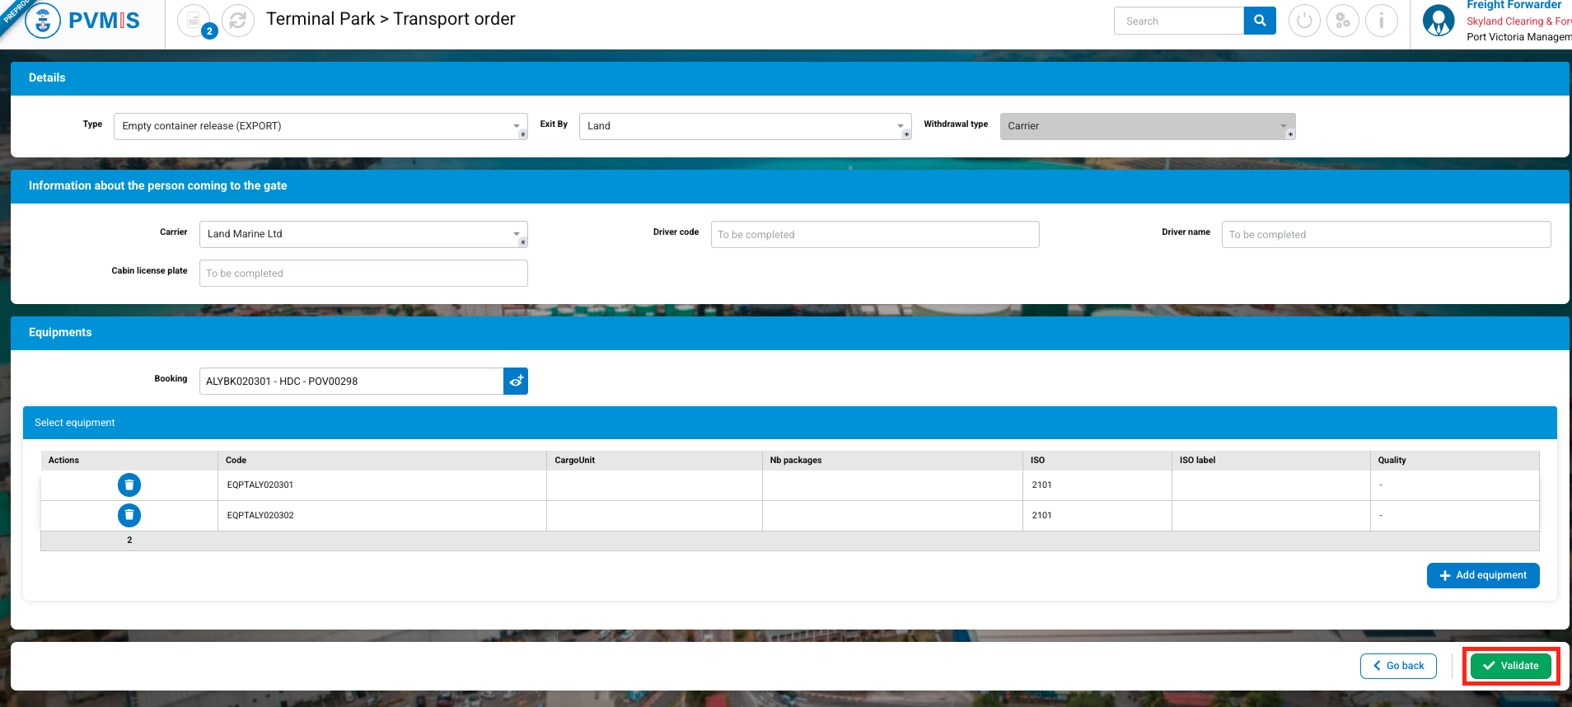Click the booking eye view button
This screenshot has height=707, width=1572.
pos(516,381)
